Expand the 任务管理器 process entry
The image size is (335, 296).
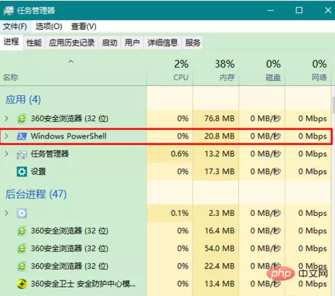point(7,154)
